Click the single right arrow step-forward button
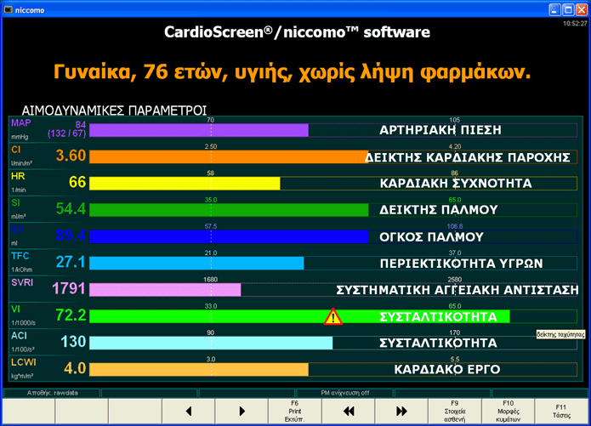The width and height of the screenshot is (591, 426). [242, 411]
